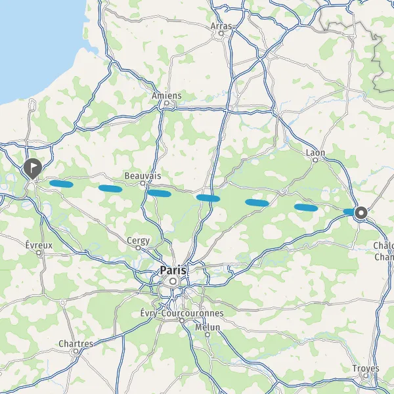Select the Laon city marker
Image resolution: width=394 pixels, height=394 pixels.
[x=315, y=160]
